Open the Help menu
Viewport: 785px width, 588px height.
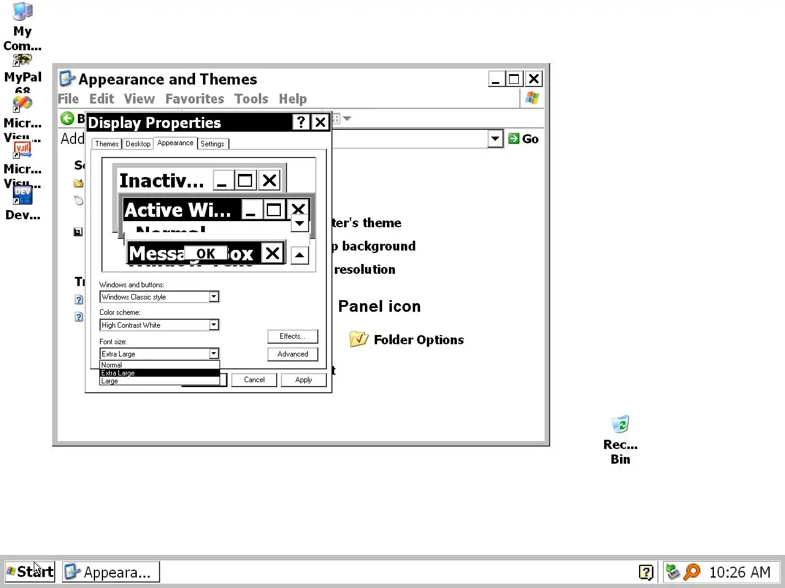[293, 99]
